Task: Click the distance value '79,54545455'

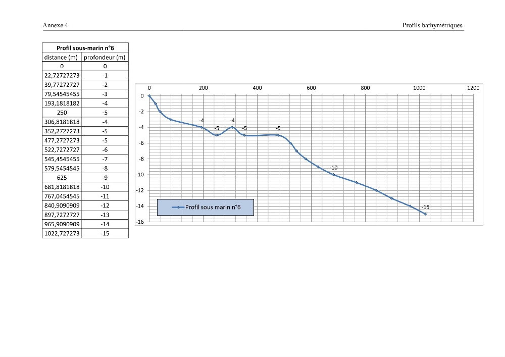Action: click(62, 94)
